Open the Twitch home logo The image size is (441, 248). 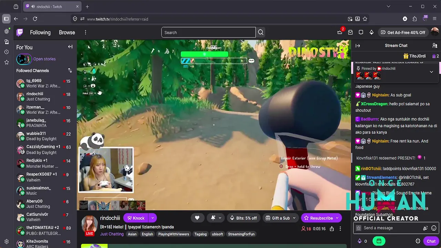point(20,32)
